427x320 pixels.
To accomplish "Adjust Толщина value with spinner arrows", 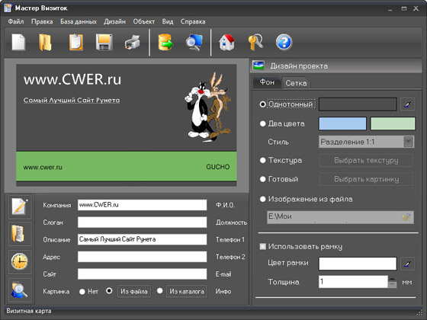I will point(393,282).
